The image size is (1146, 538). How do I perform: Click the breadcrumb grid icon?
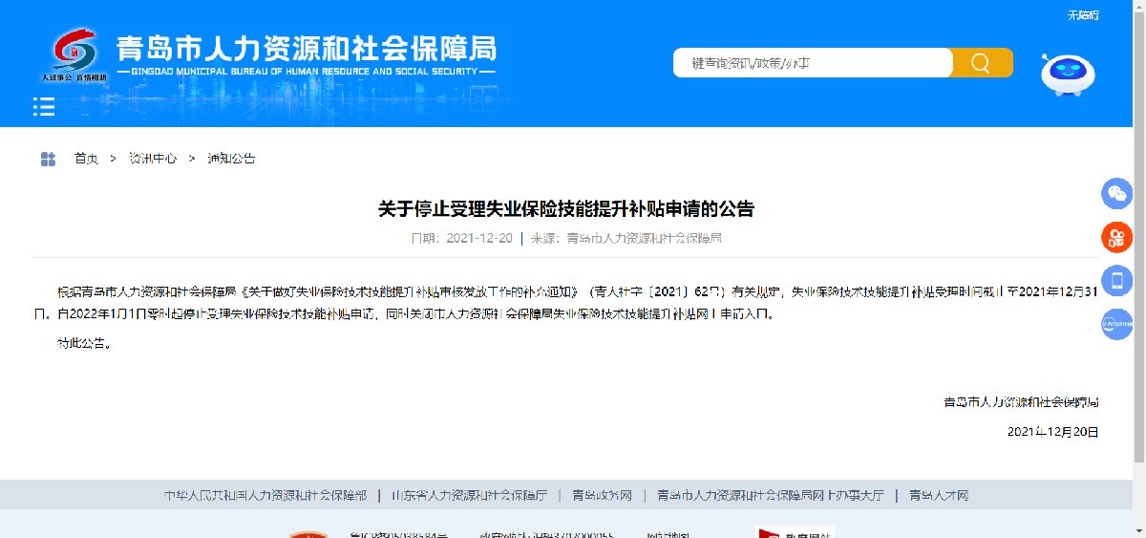tap(48, 159)
